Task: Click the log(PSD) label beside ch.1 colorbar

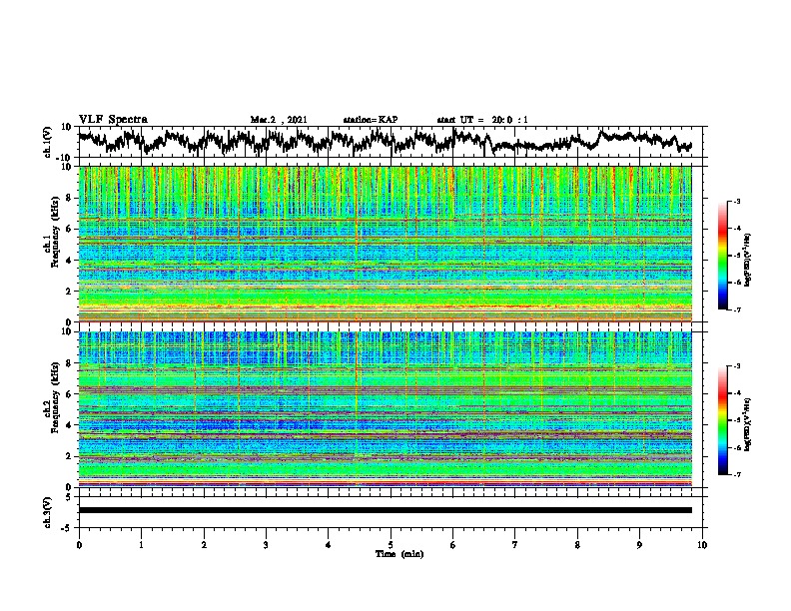Action: [748, 260]
